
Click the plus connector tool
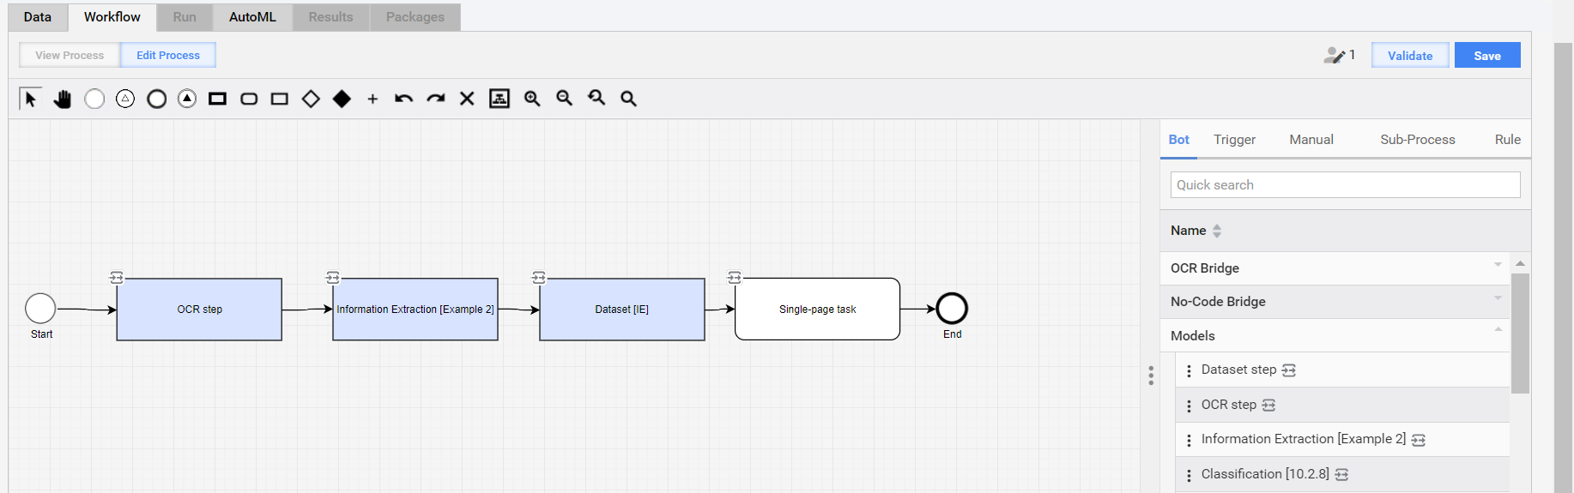(372, 99)
